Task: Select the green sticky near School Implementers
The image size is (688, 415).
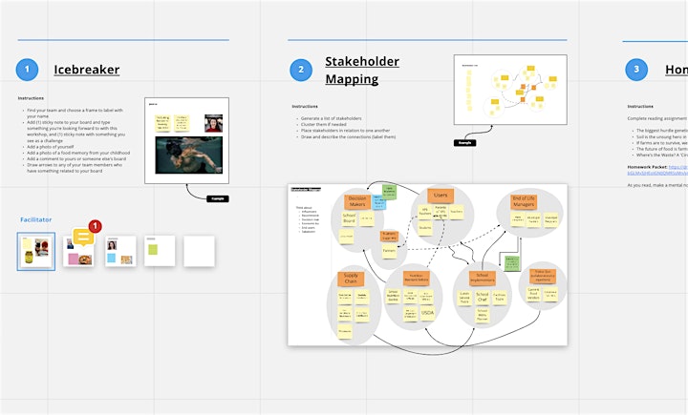Action: [x=511, y=263]
